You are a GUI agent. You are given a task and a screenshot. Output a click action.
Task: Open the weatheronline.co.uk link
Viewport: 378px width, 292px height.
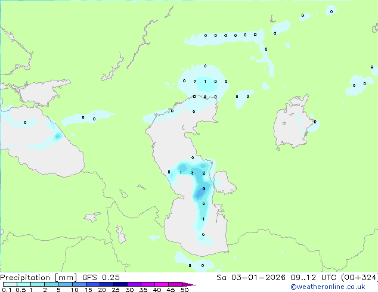click(328, 287)
